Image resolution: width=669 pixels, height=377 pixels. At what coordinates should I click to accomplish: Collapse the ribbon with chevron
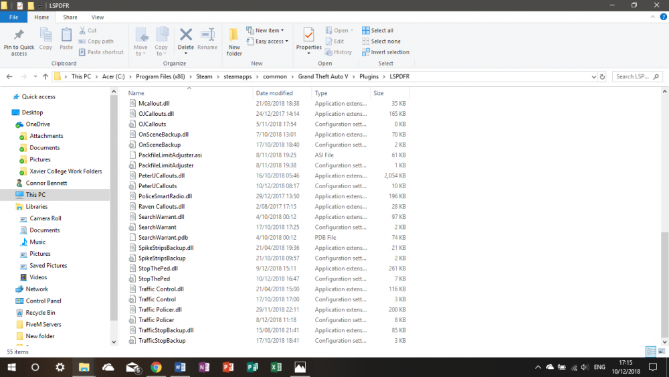click(x=653, y=17)
